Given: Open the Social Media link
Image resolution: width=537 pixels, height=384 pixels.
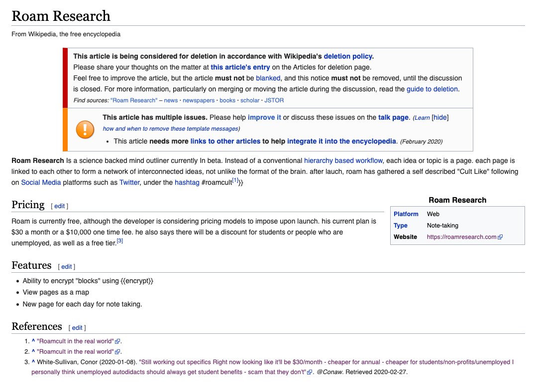Looking at the screenshot, I should tap(41, 183).
